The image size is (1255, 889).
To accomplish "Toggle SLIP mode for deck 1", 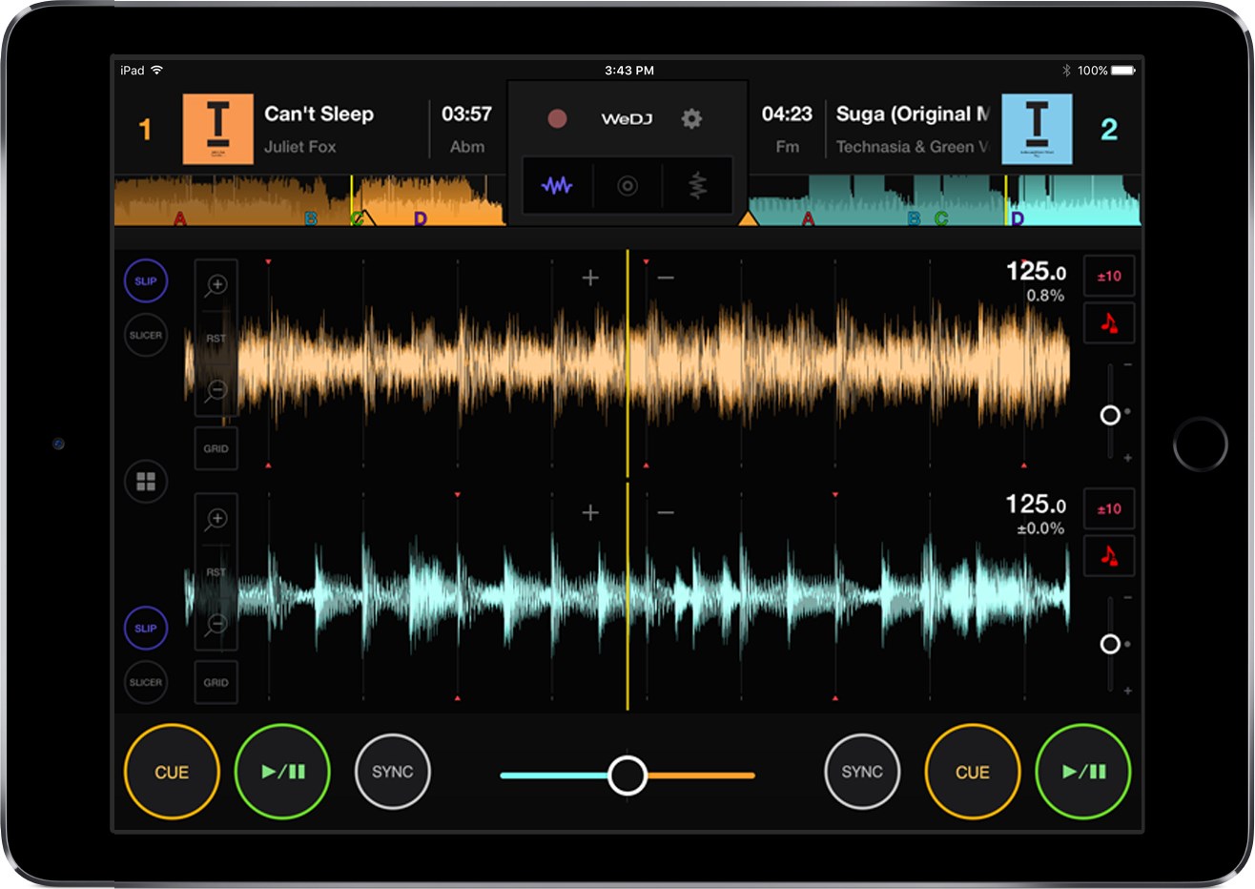I will 146,281.
